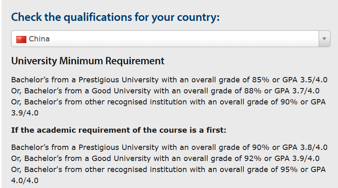Click the '3.9/4.0' wrapped text line
This screenshot has width=338, height=188.
click(25, 113)
